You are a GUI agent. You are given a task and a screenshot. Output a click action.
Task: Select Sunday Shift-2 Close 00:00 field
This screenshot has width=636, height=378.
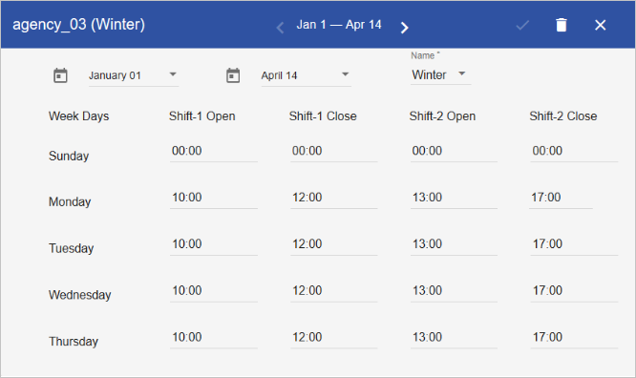coord(574,151)
